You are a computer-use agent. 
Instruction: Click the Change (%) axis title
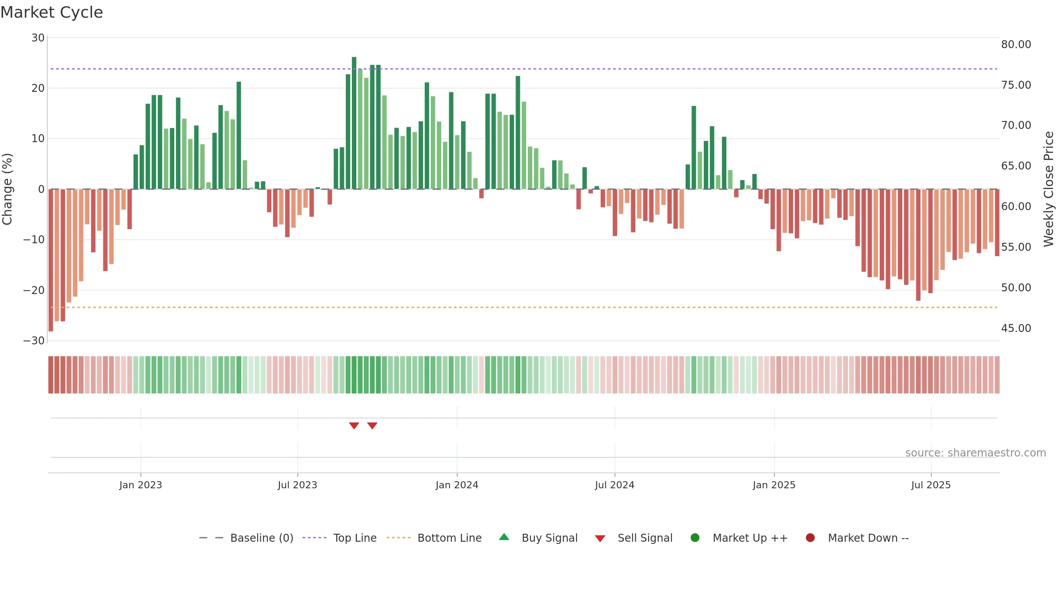(7, 189)
